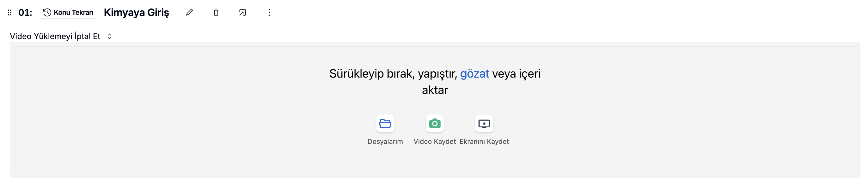Open Dosyalarım via the blue folder icon

tap(385, 123)
